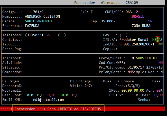Click the ZONA RURAL district field

[142, 26]
